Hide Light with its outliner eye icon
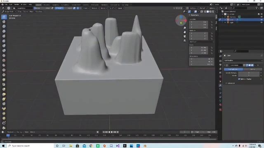 (262, 22)
